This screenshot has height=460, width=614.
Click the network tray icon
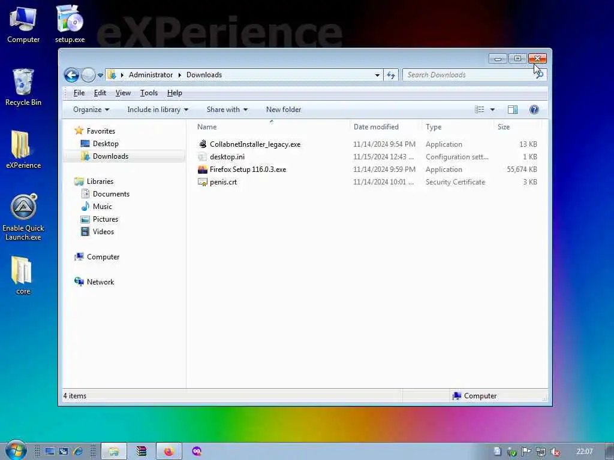(x=541, y=452)
